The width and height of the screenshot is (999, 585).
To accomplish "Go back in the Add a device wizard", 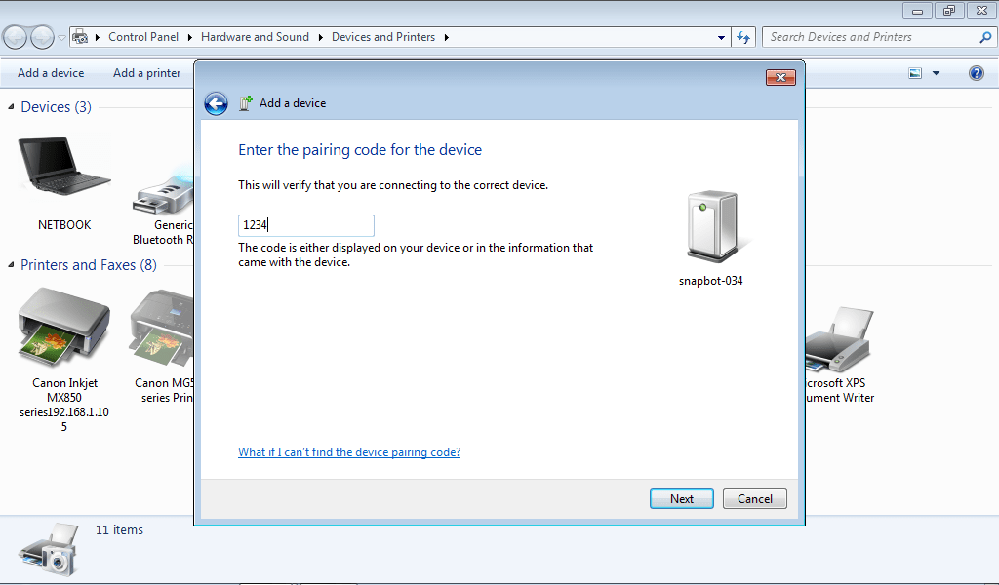I will tap(216, 104).
